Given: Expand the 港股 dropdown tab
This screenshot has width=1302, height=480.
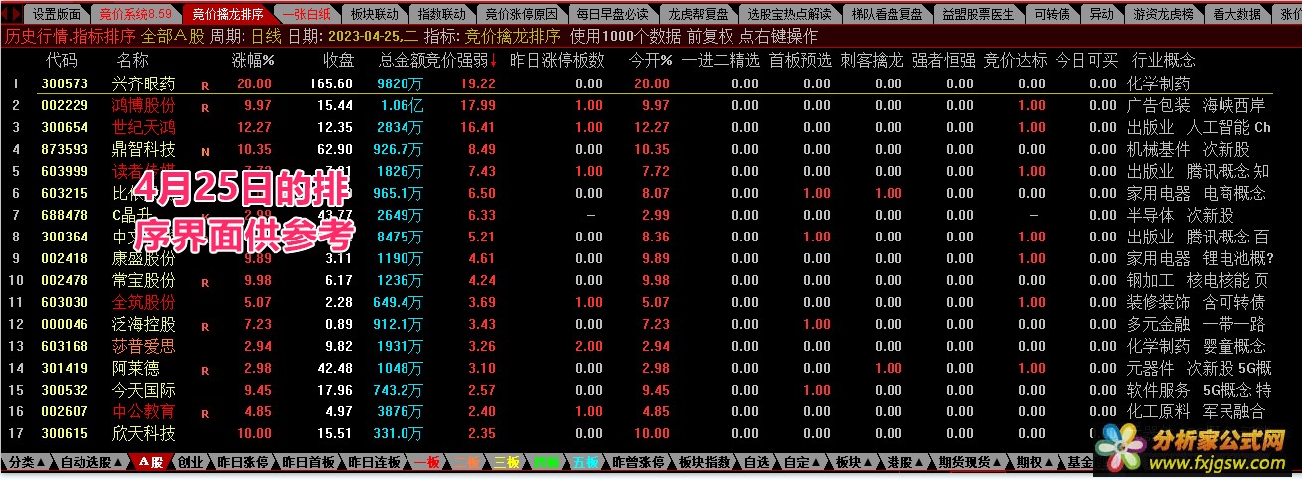Looking at the screenshot, I should (904, 463).
